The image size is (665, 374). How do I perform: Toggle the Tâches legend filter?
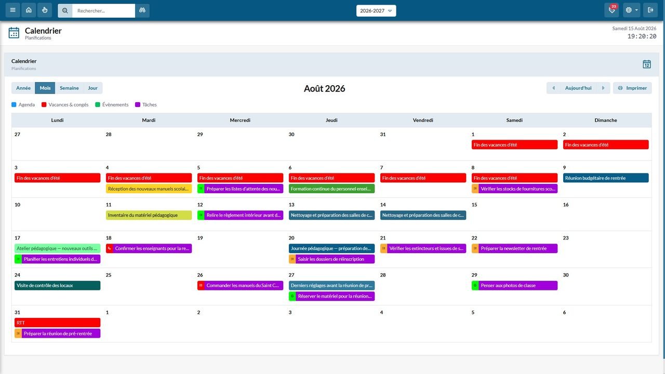click(146, 105)
